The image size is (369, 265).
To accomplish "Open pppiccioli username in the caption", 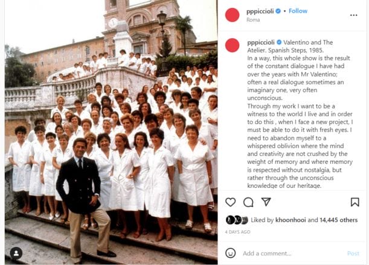I will [x=261, y=43].
